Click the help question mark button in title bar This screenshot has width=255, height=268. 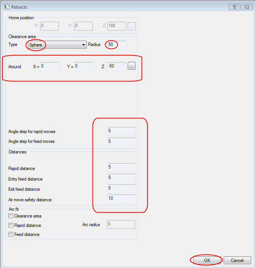pos(234,7)
